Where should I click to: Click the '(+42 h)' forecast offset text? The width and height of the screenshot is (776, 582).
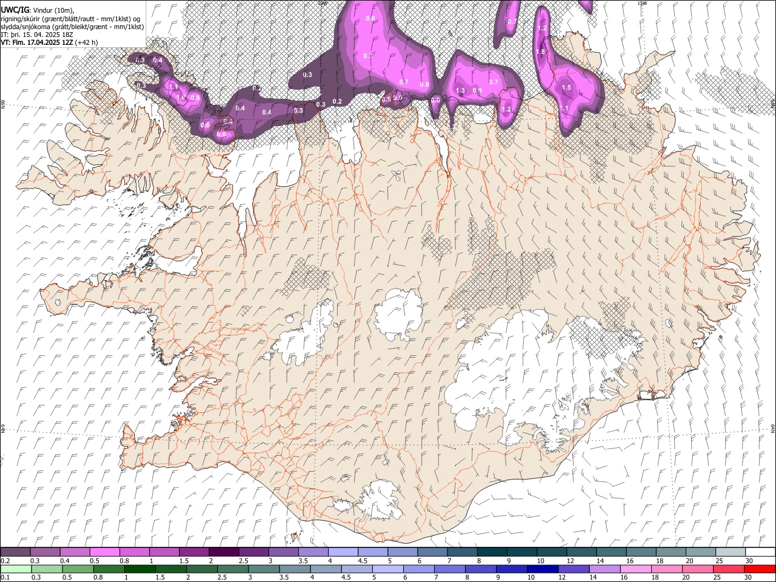[x=87, y=42]
